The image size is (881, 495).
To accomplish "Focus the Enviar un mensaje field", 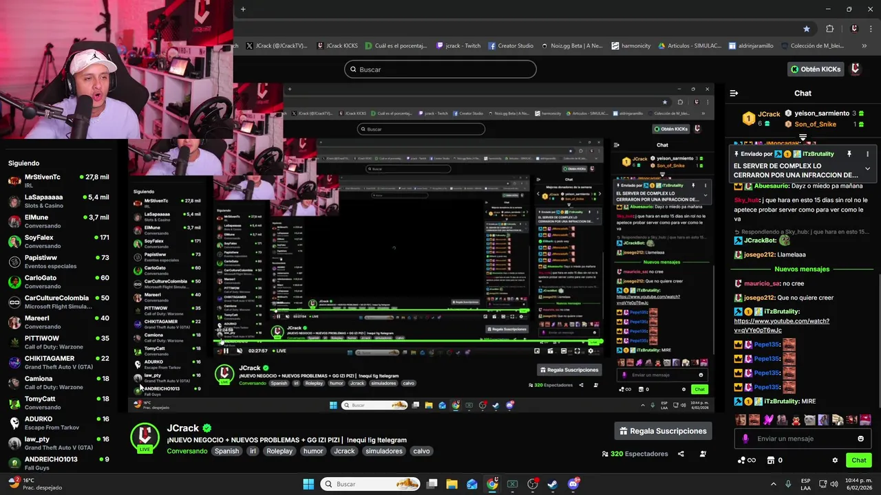I will (802, 439).
